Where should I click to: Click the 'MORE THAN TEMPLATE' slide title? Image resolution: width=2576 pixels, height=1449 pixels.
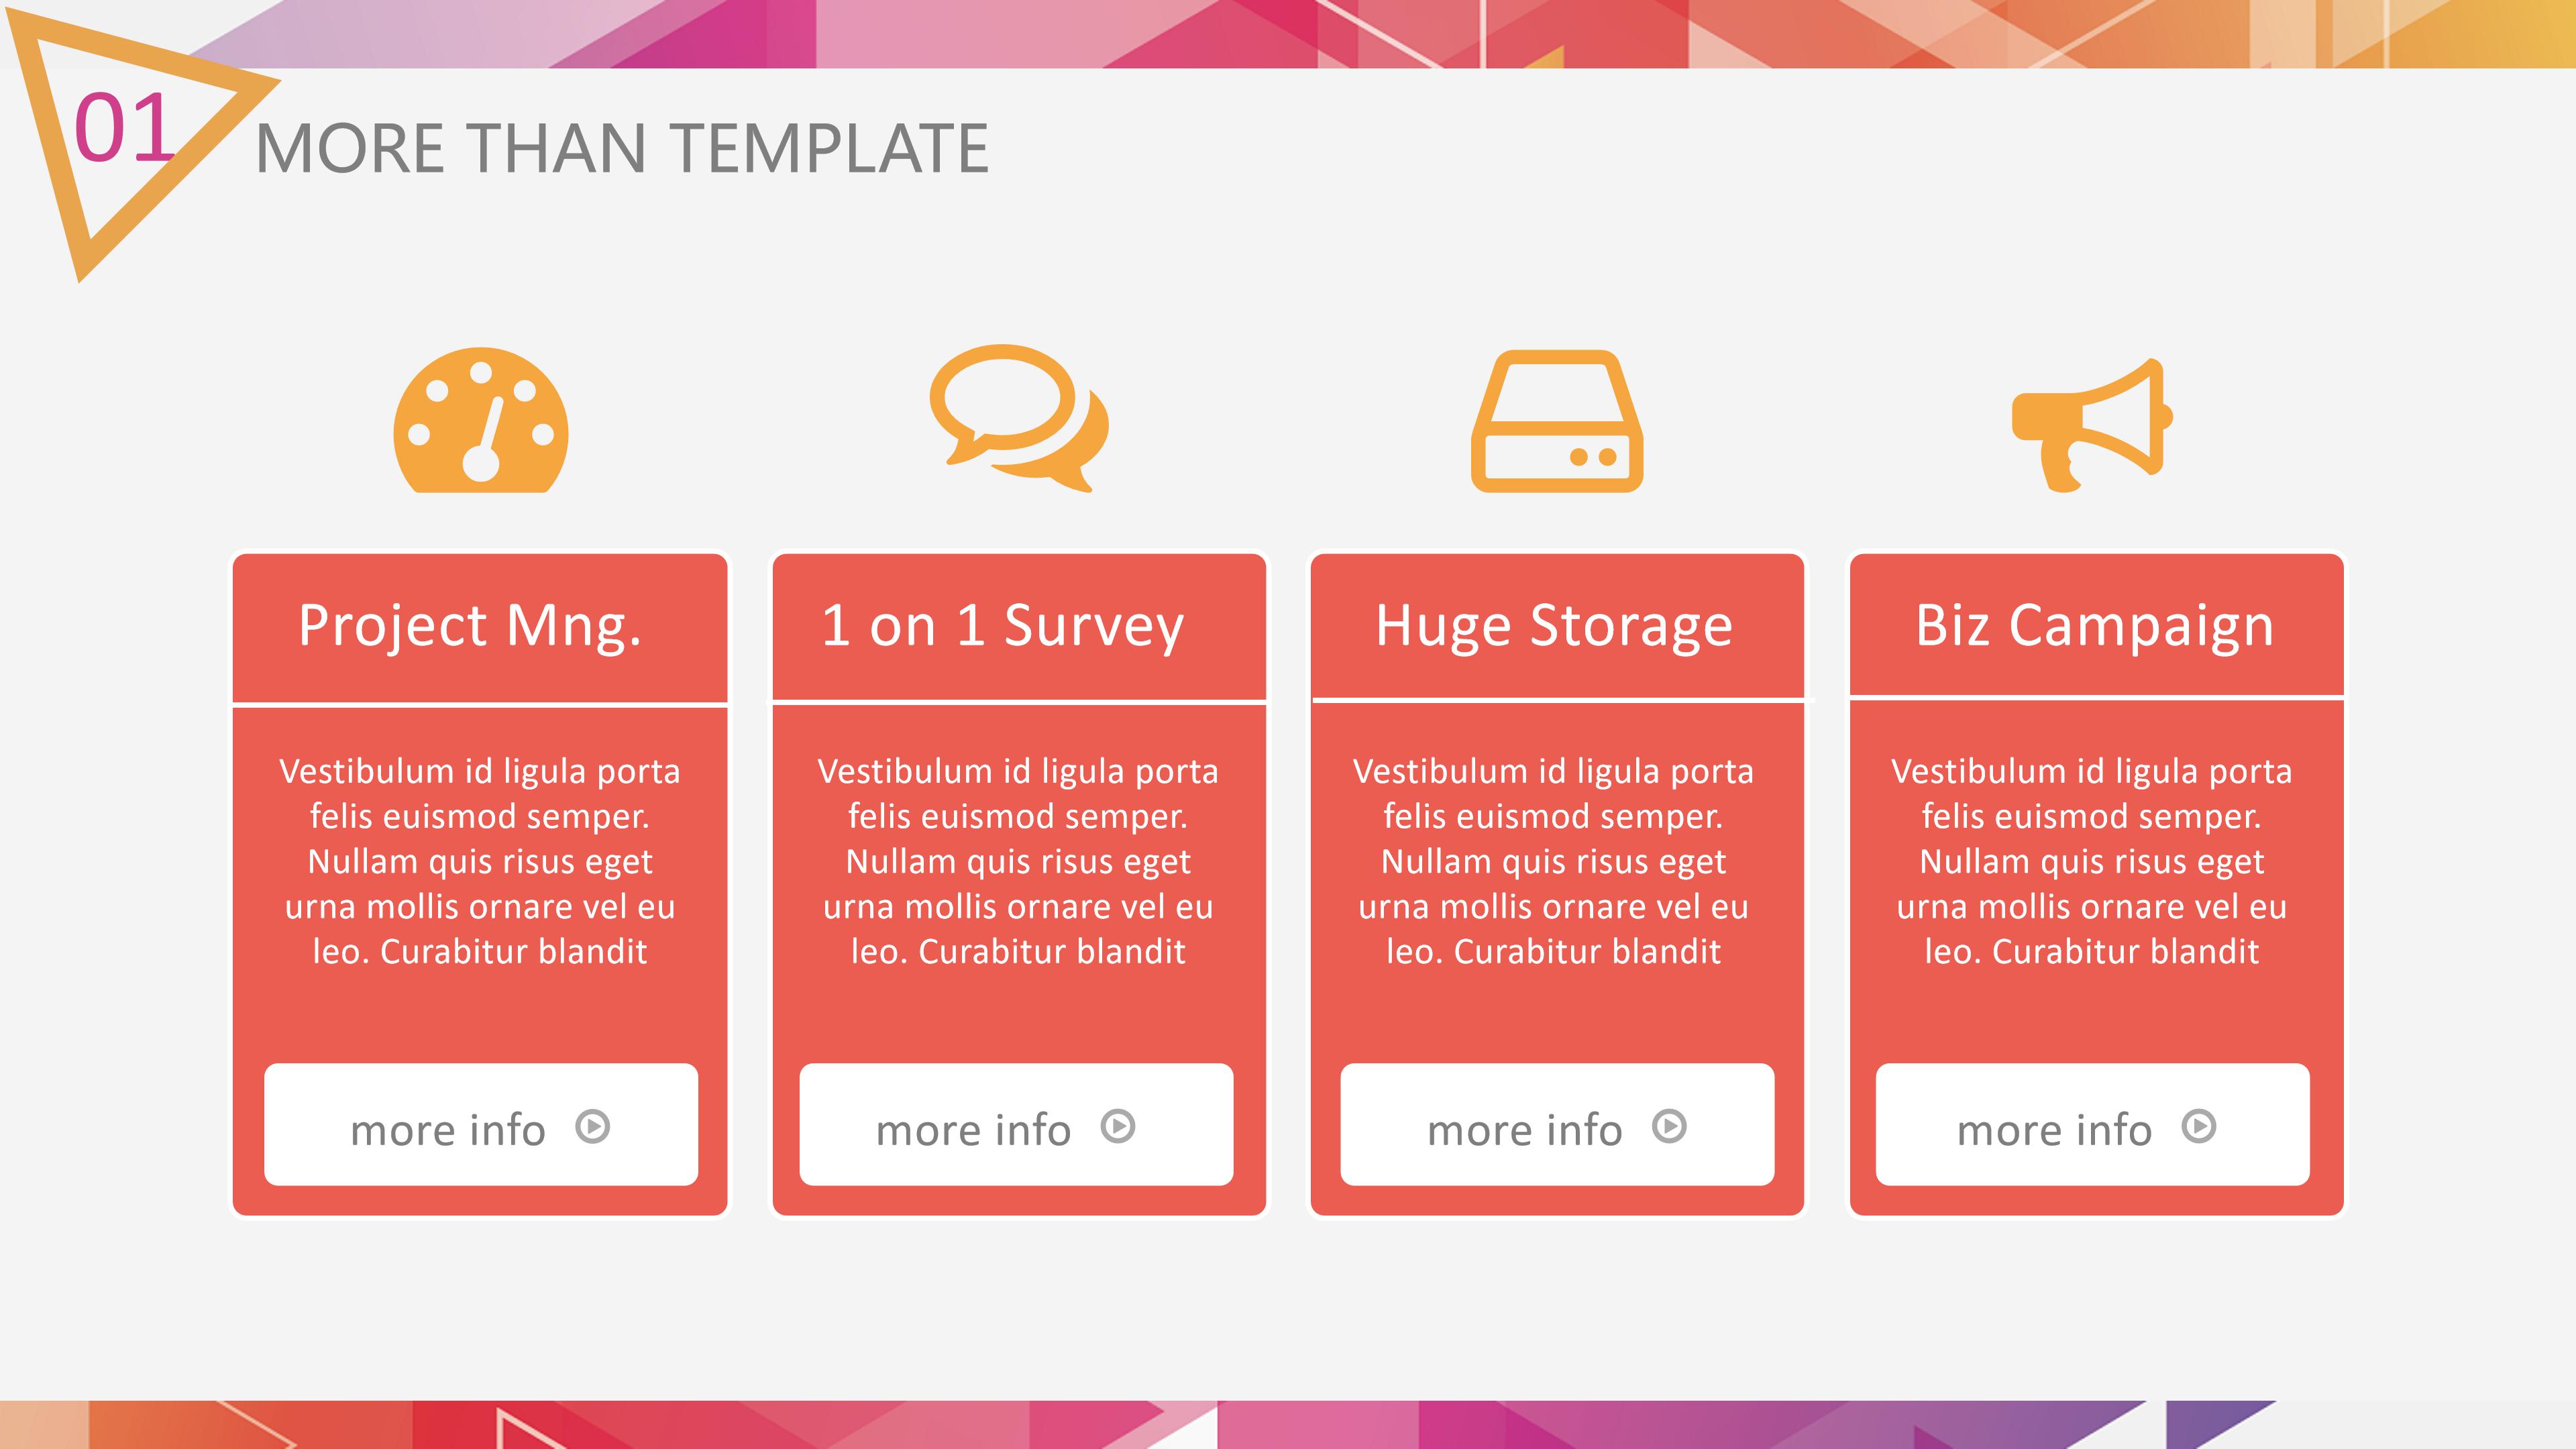coord(622,148)
